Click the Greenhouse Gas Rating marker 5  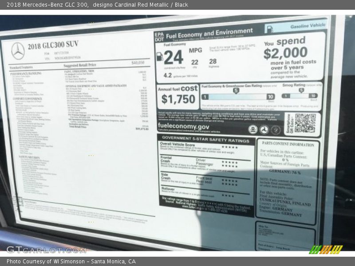click(x=236, y=91)
